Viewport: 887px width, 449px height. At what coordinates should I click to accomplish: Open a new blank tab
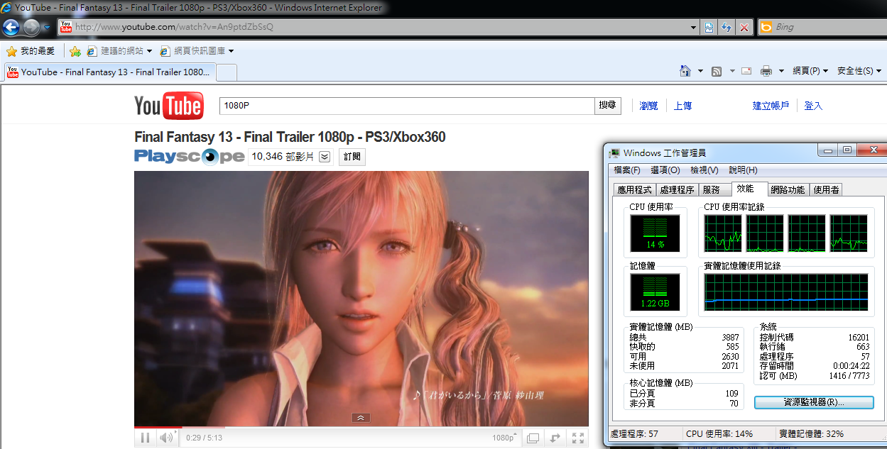click(226, 72)
